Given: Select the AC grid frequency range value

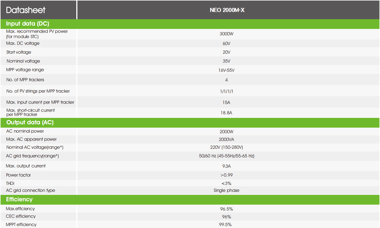Looking at the screenshot, I should 226,156.
